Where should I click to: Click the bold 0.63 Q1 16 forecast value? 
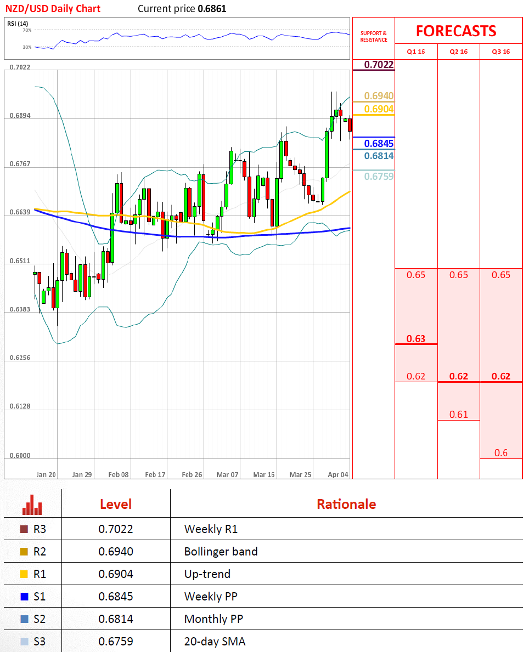tap(416, 338)
